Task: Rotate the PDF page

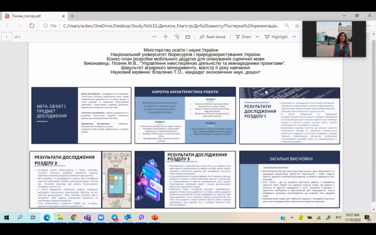Action: tap(177, 36)
